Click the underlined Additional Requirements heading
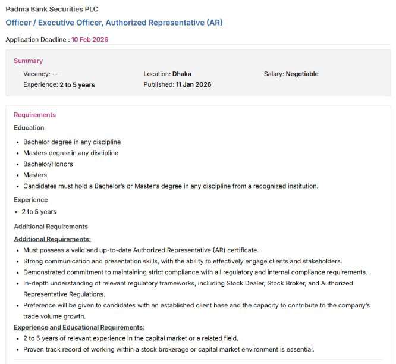The image size is (396, 364). click(52, 239)
